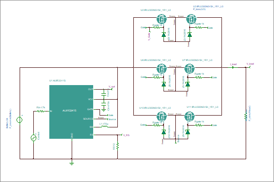Viewport: 274px width, 182px height.
Task: Select the Rgate 1k resistor for U6
Action: tap(156, 77)
